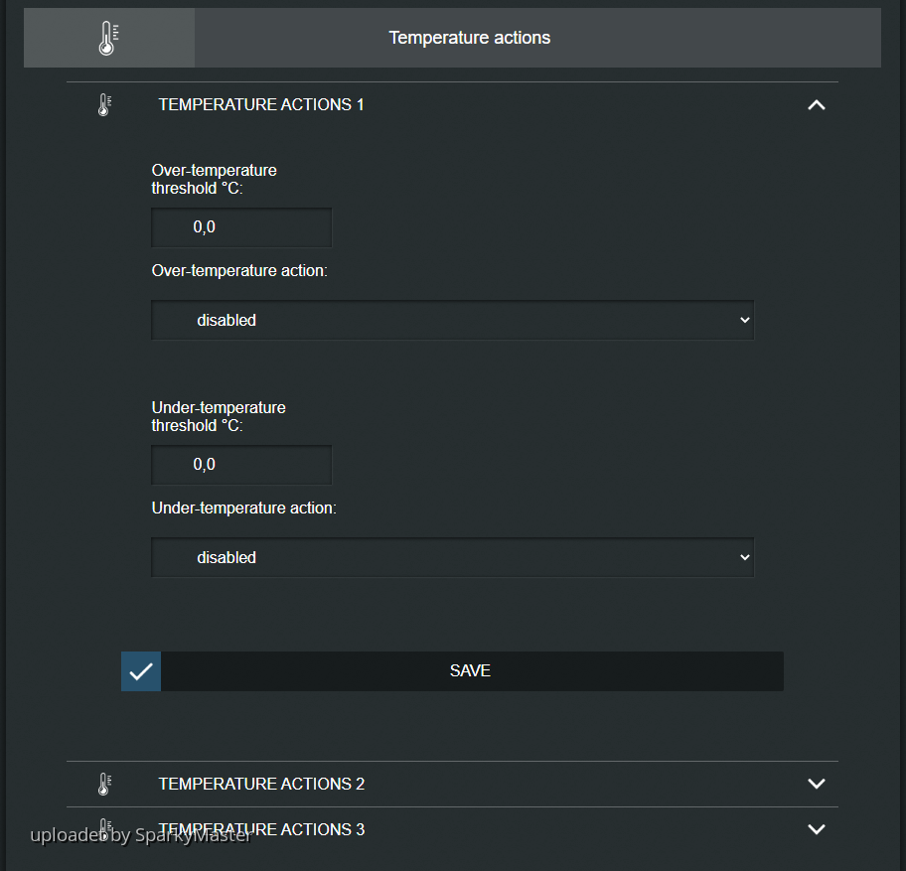
Task: Click the thermometer icon in the header
Action: tap(107, 38)
